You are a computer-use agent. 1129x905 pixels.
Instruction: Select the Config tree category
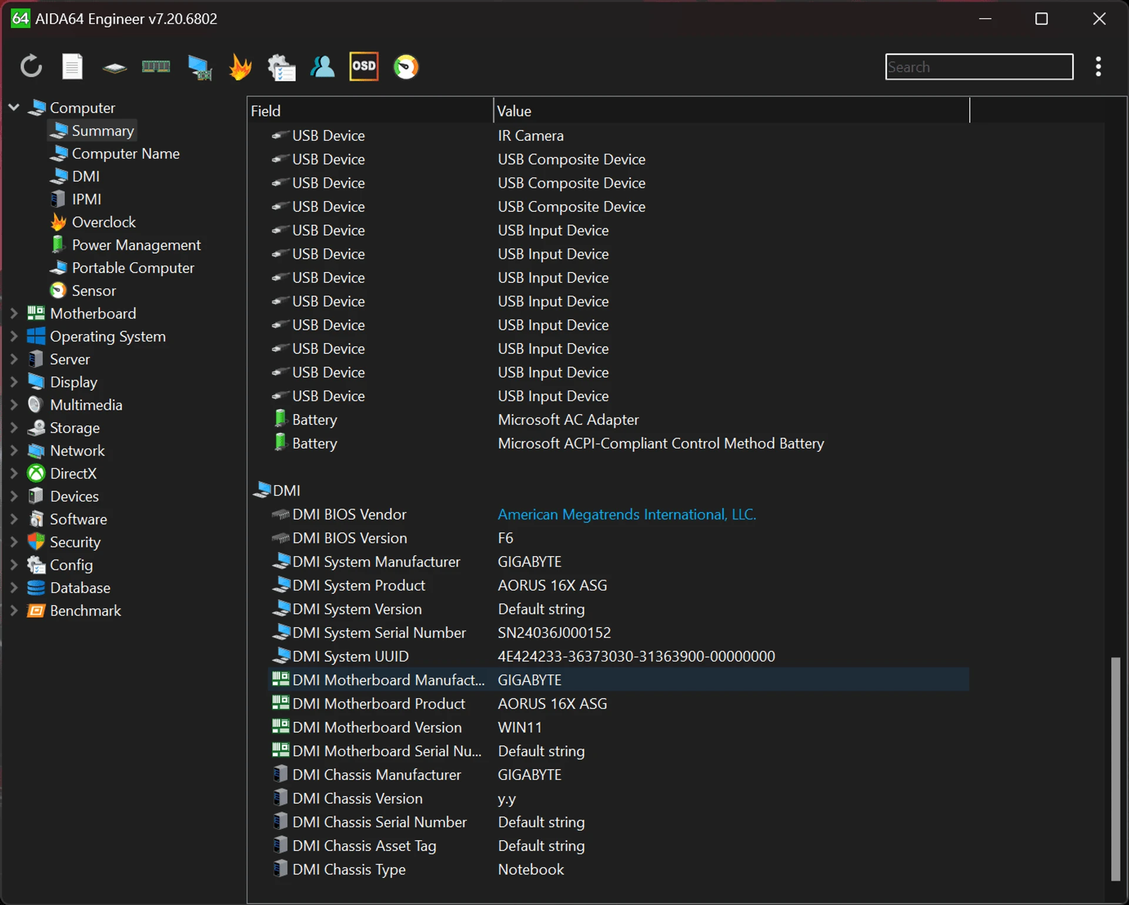[x=60, y=565]
